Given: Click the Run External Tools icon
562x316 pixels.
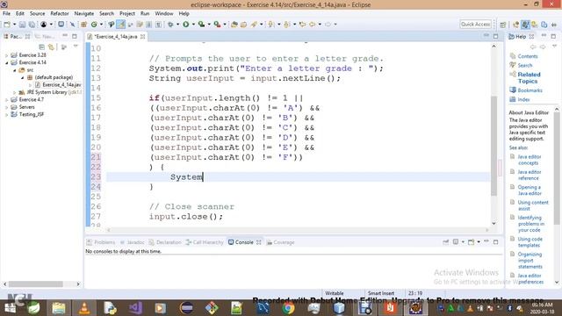Looking at the screenshot, I should point(217,25).
